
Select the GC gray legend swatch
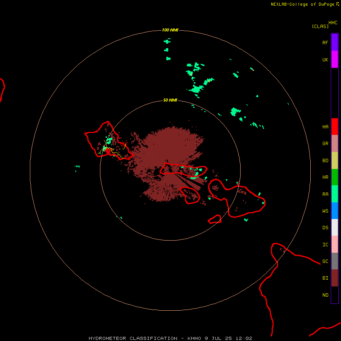tap(335, 261)
